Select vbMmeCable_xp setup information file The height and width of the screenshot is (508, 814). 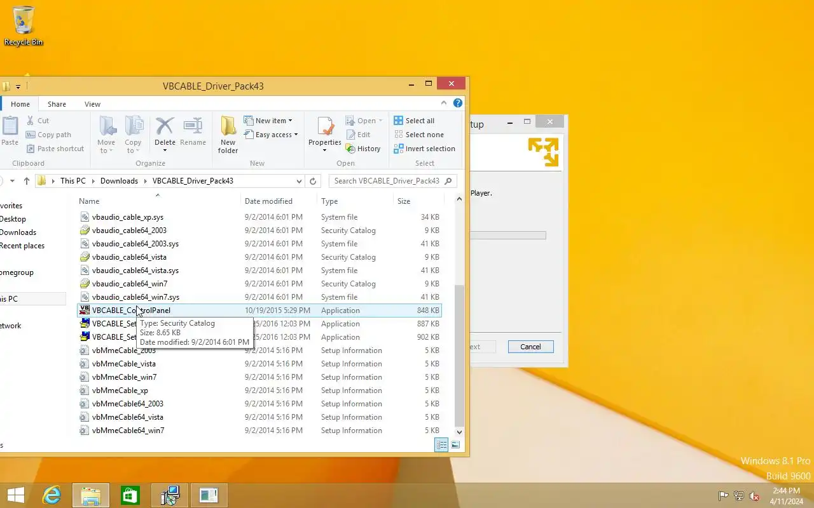point(259,391)
